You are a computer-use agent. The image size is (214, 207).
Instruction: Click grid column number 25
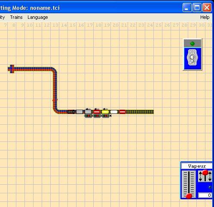[159, 25]
